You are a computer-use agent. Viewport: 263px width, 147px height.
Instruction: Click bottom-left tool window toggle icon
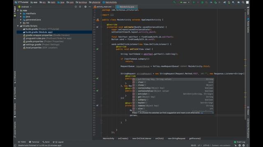coord(15,145)
